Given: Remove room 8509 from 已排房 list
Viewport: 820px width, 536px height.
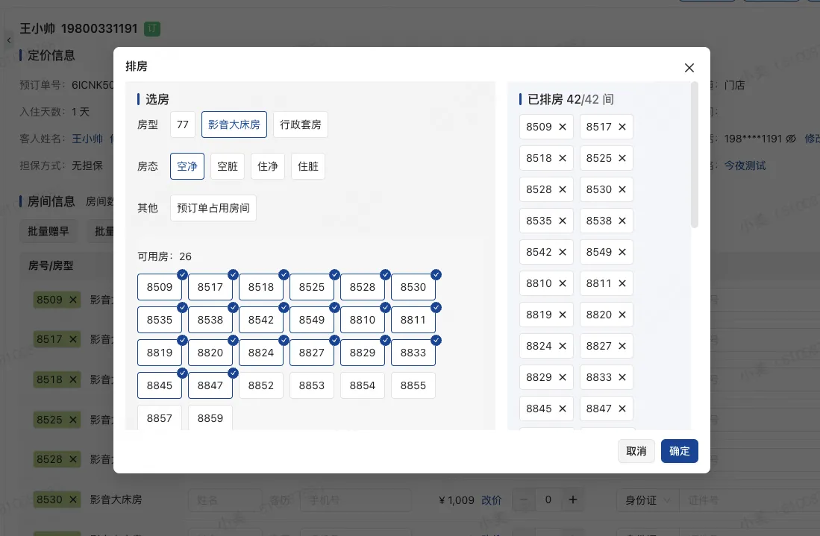Looking at the screenshot, I should tap(562, 127).
